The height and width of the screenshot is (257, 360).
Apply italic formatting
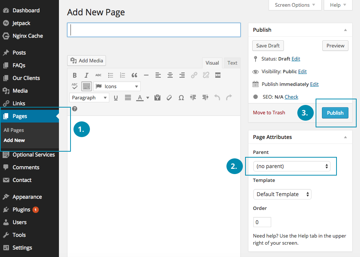pyautogui.click(x=87, y=75)
